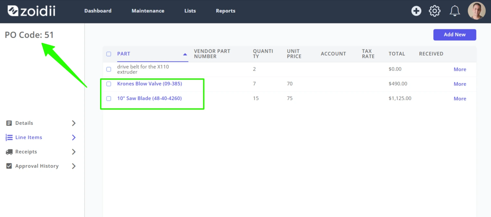
Task: Expand the Details section chevron
Action: tap(74, 123)
